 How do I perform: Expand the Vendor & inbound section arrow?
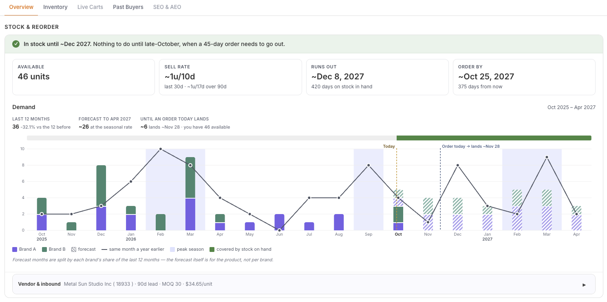click(584, 284)
